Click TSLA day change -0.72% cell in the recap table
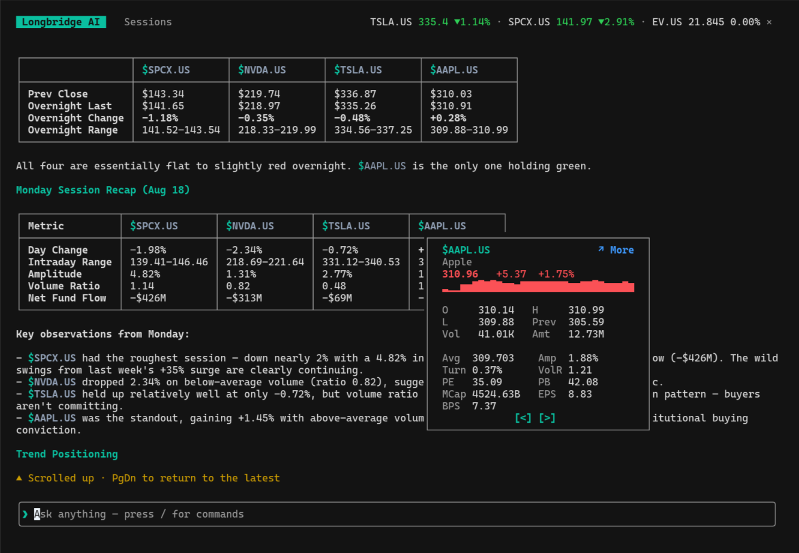 click(x=340, y=250)
